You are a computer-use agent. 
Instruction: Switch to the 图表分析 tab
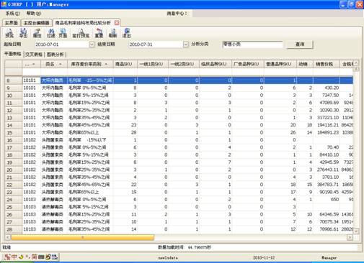point(56,55)
